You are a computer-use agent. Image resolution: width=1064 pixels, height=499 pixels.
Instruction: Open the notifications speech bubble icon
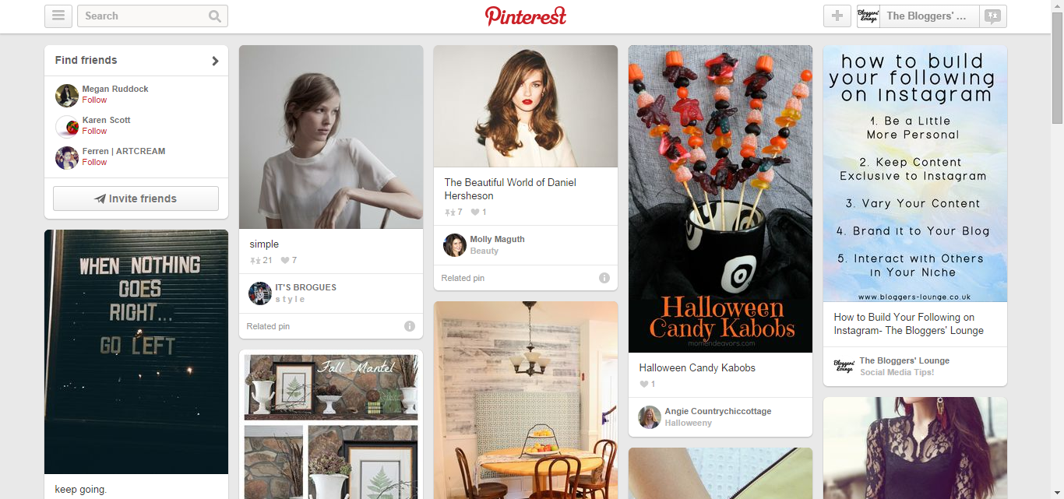click(x=993, y=16)
